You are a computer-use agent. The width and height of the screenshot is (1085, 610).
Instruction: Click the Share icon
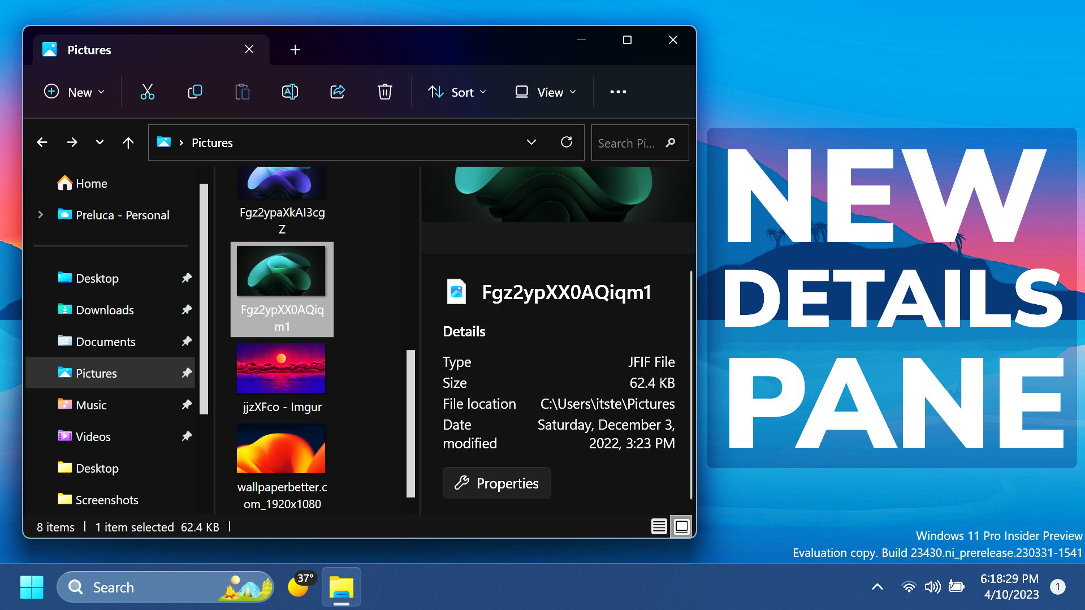click(x=337, y=92)
